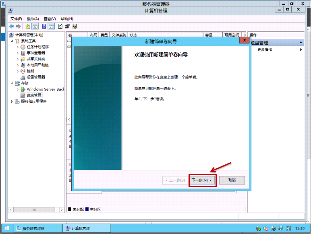Click the Refresh icon in the toolbar

(x=60, y=26)
